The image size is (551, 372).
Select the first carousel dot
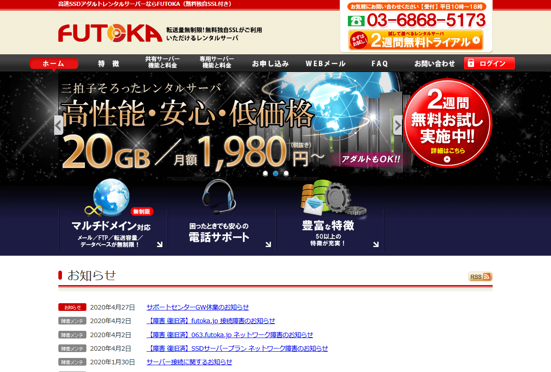click(265, 173)
